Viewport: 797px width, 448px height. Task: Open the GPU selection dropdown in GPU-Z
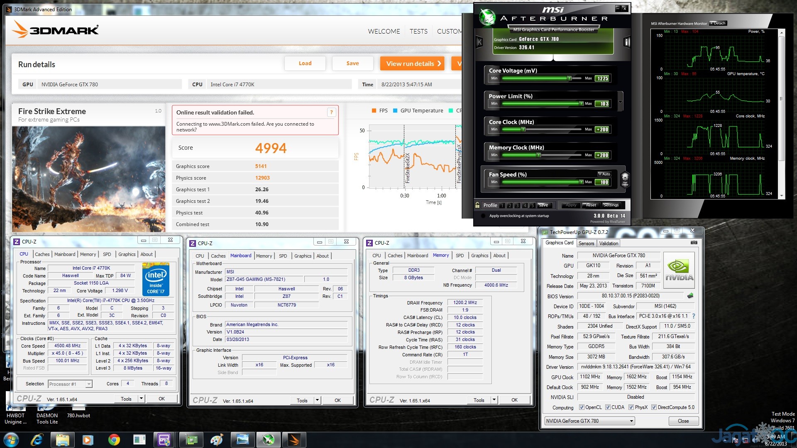[631, 421]
